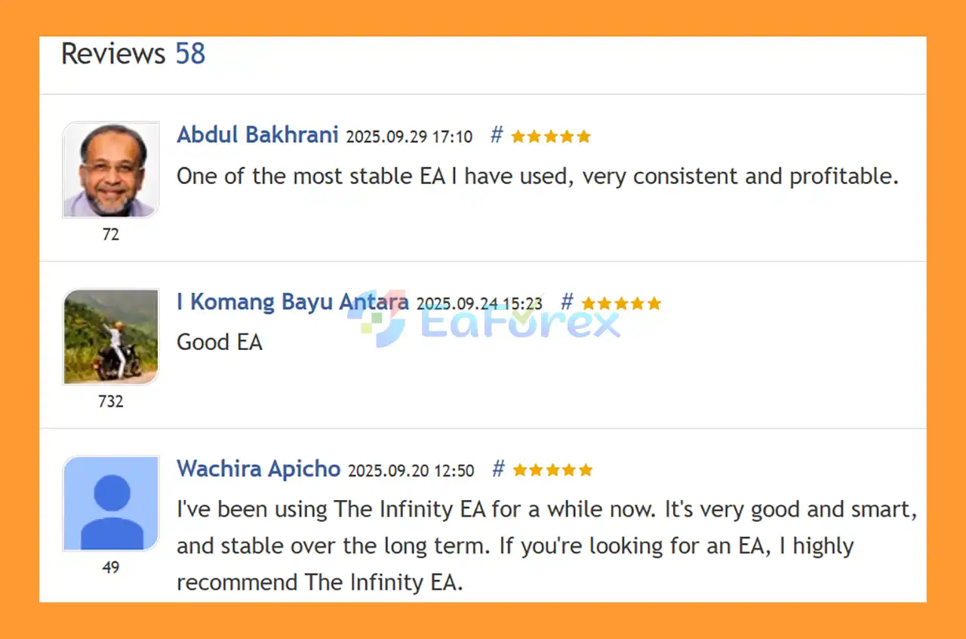Click the 2025.09.29 17:10 review timestamp

[409, 137]
